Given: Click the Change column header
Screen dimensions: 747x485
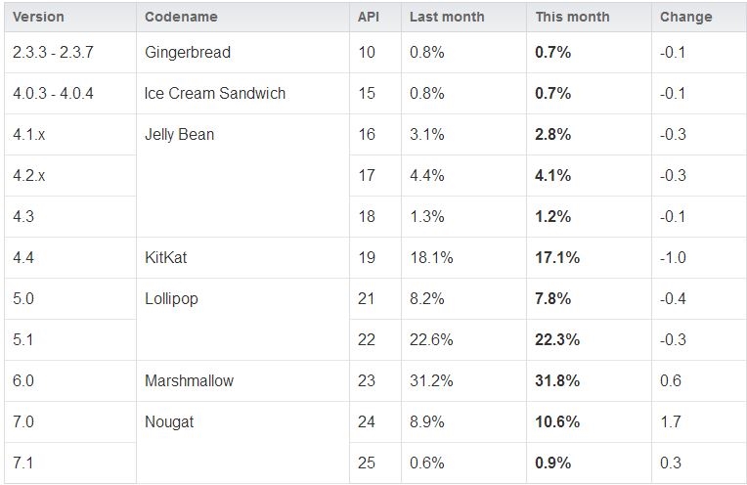Looking at the screenshot, I should [685, 17].
